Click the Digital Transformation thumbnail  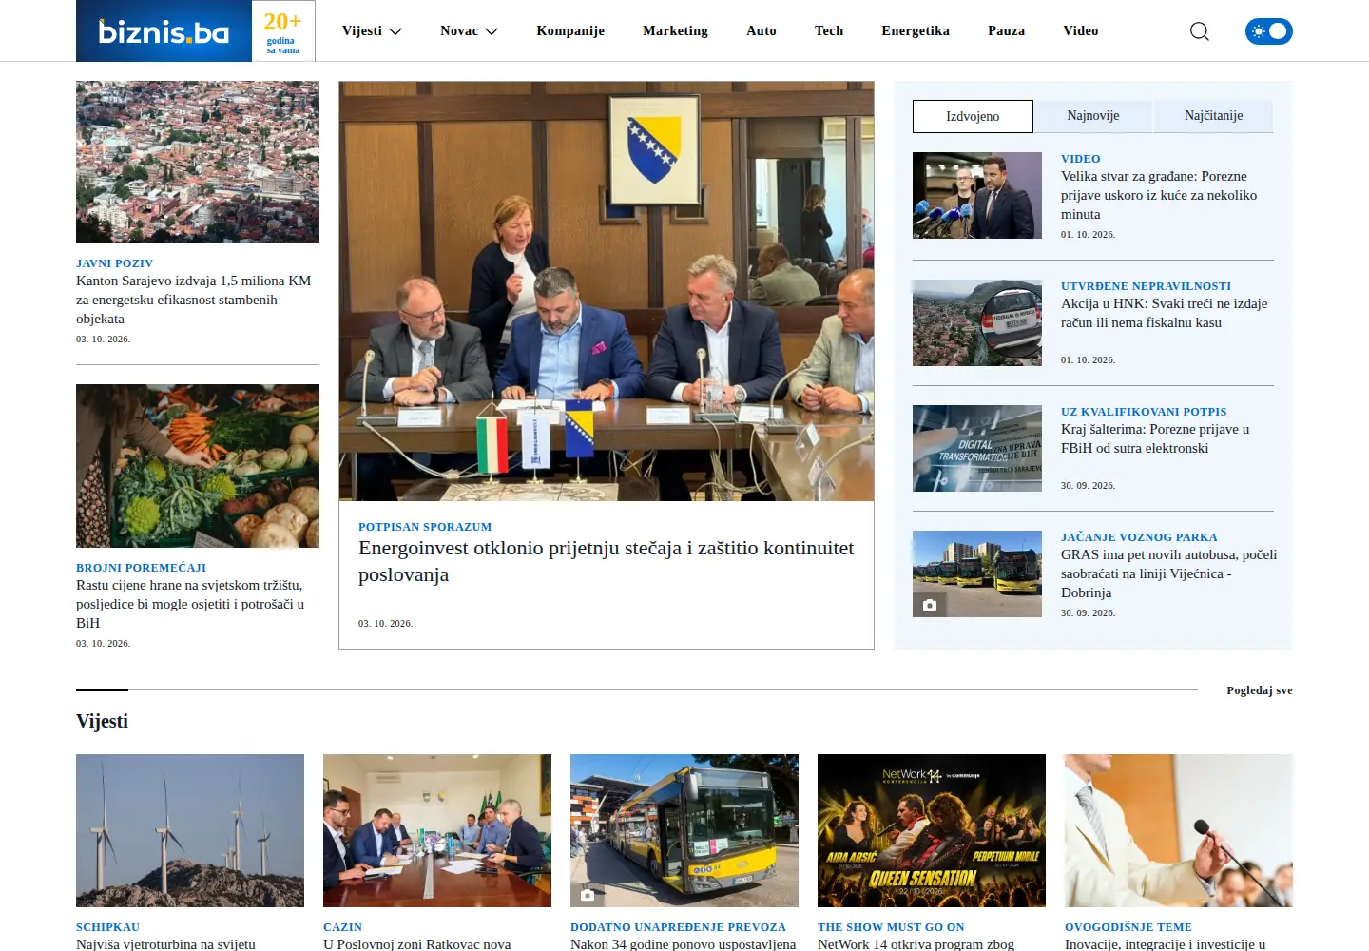point(977,448)
